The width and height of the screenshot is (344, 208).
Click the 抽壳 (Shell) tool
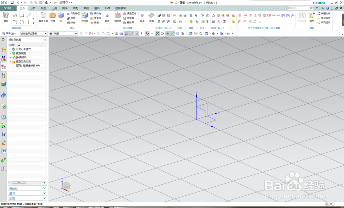pyautogui.click(x=71, y=23)
